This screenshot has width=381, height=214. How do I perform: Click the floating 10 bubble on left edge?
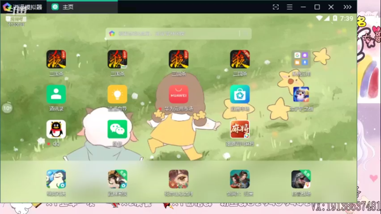pyautogui.click(x=7, y=108)
